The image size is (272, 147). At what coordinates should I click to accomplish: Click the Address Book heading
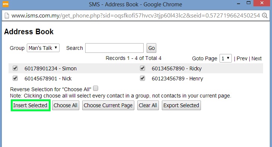pos(29,32)
